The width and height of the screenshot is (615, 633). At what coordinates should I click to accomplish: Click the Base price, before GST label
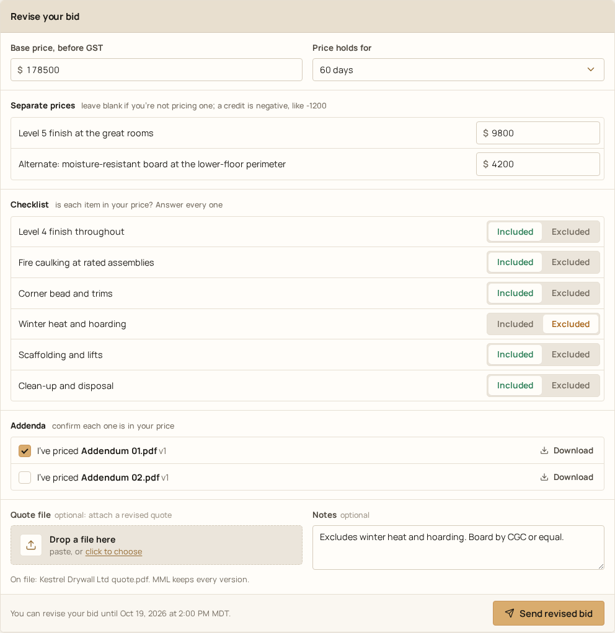click(x=56, y=48)
